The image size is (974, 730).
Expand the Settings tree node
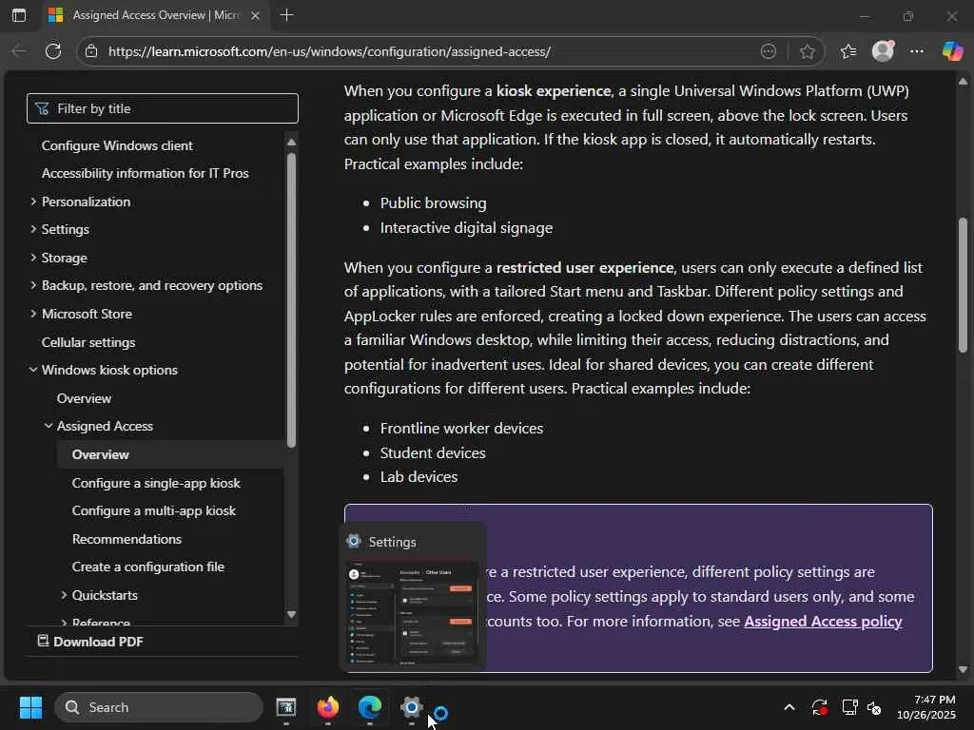(x=33, y=229)
